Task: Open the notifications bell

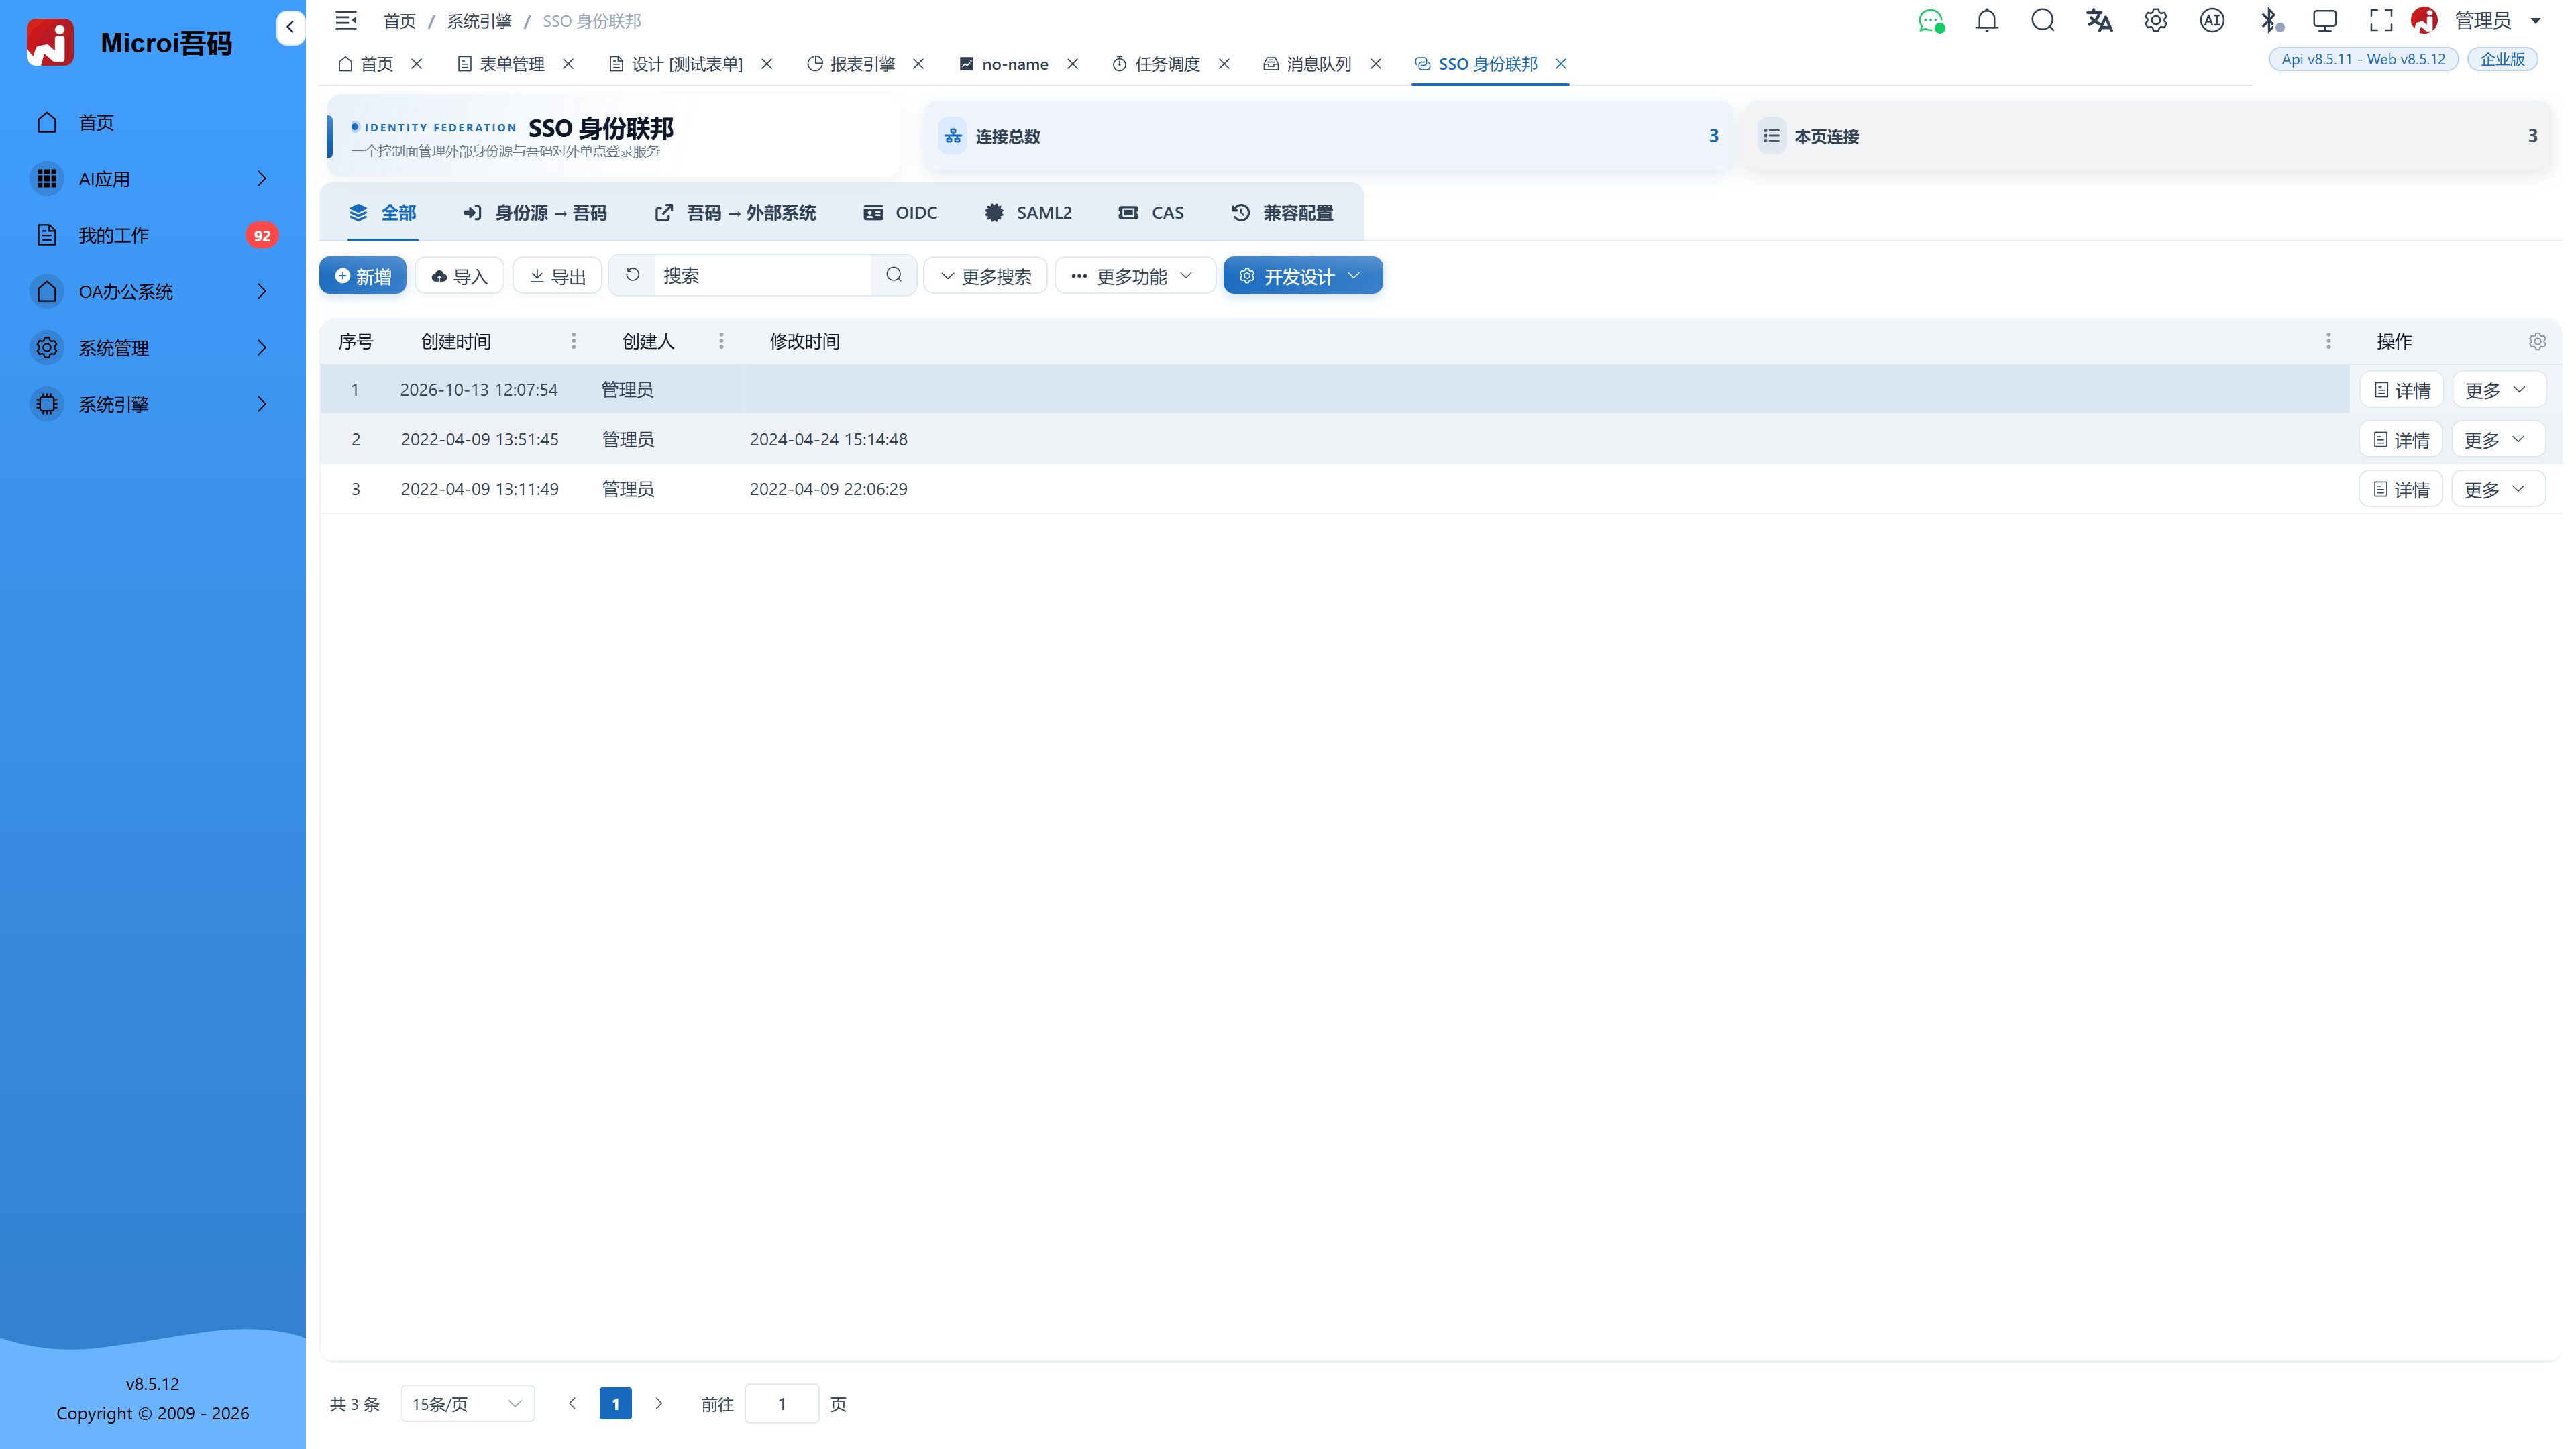Action: [1987, 20]
